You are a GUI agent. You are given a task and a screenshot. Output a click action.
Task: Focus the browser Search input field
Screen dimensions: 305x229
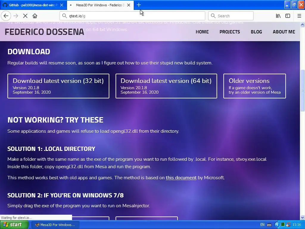click(x=231, y=16)
